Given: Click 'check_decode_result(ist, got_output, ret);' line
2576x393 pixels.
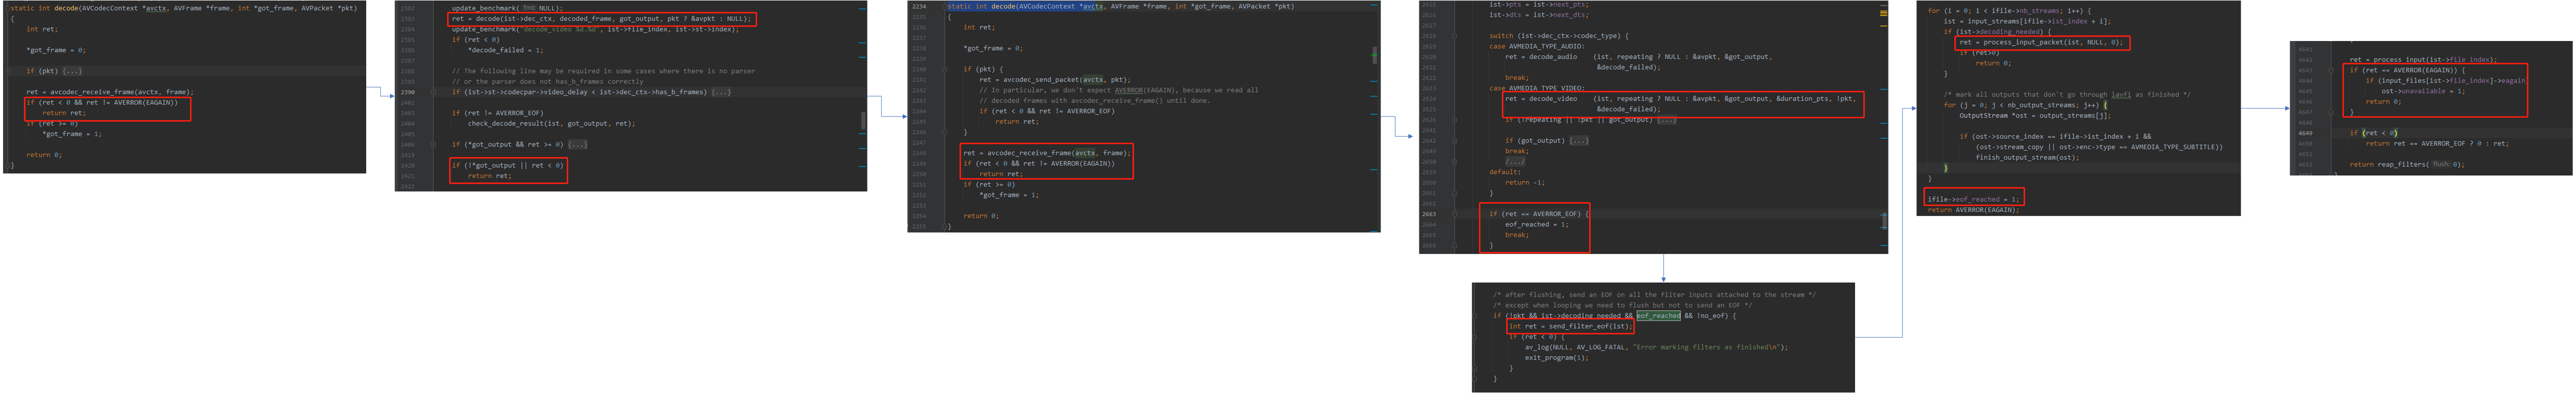Looking at the screenshot, I should click(551, 123).
